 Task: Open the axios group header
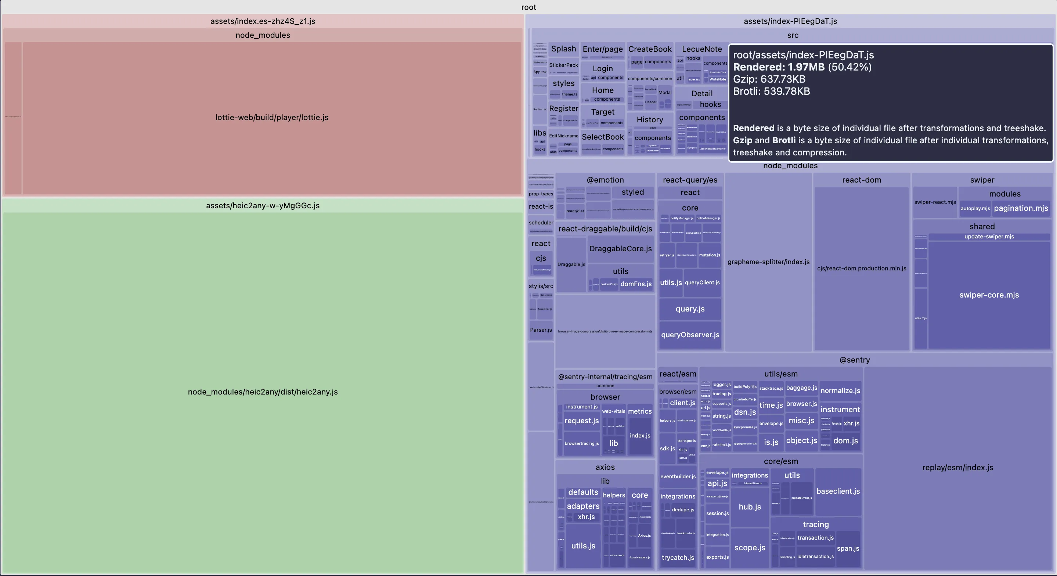coord(605,467)
